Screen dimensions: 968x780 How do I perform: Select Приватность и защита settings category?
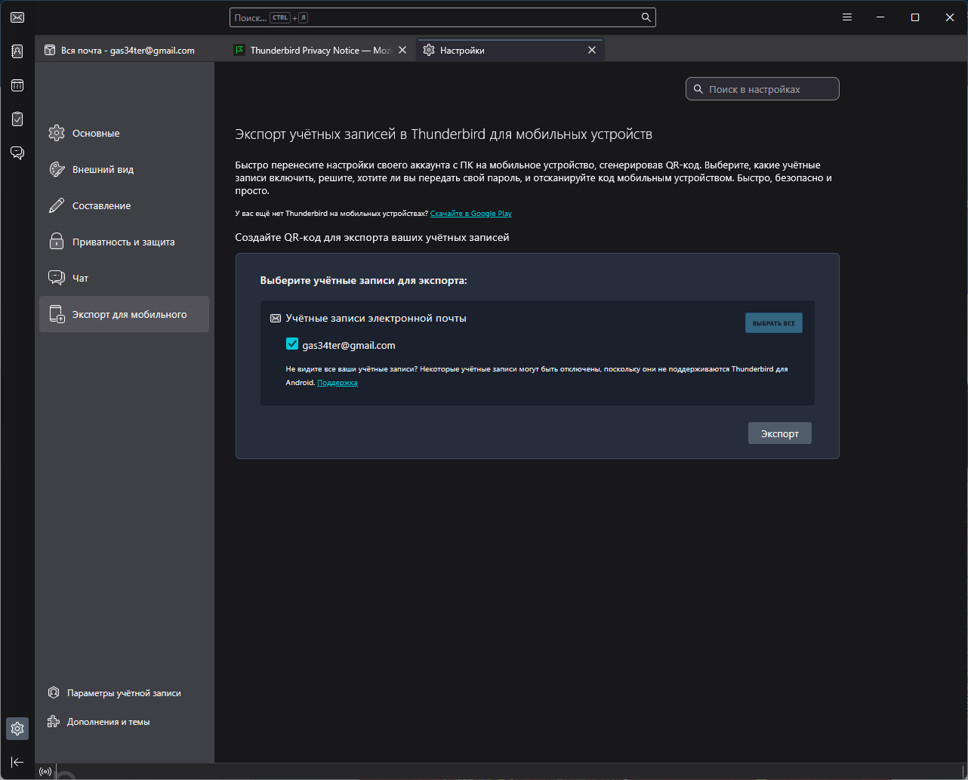coord(123,242)
